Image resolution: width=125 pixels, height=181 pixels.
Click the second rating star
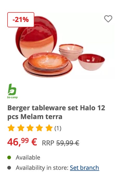(x=21, y=128)
